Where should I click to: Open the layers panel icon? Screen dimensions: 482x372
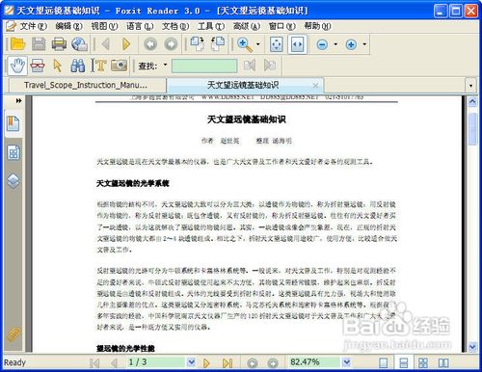(x=13, y=181)
